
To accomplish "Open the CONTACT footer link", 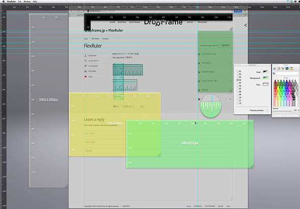I will [126, 206].
